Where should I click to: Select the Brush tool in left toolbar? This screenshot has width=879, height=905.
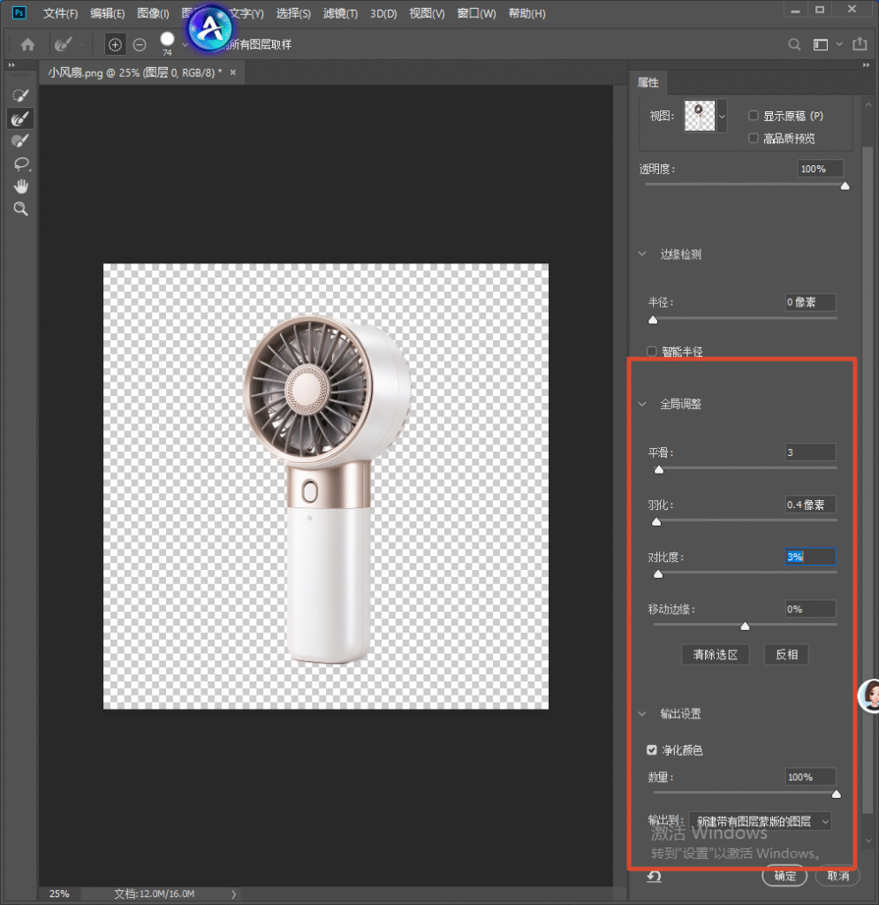21,141
